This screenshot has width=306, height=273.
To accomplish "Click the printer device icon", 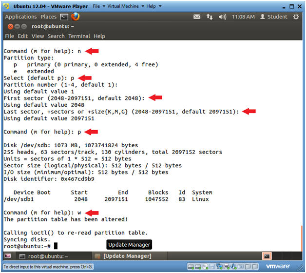I will point(227,266).
